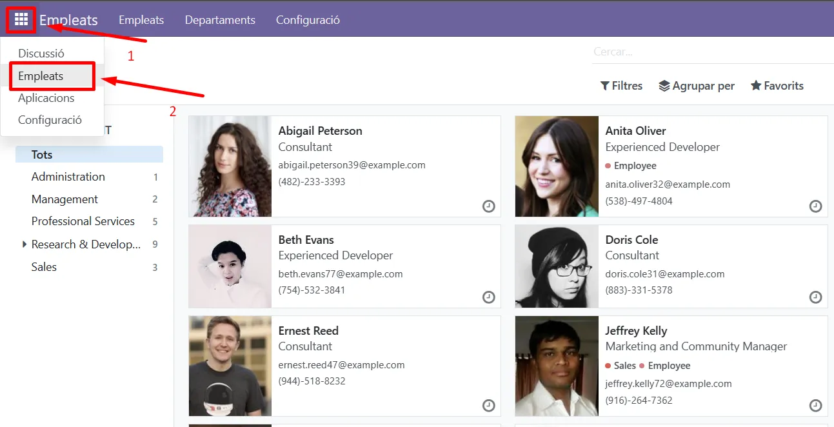Click in the Cercar search field
834x427 pixels.
click(710, 52)
